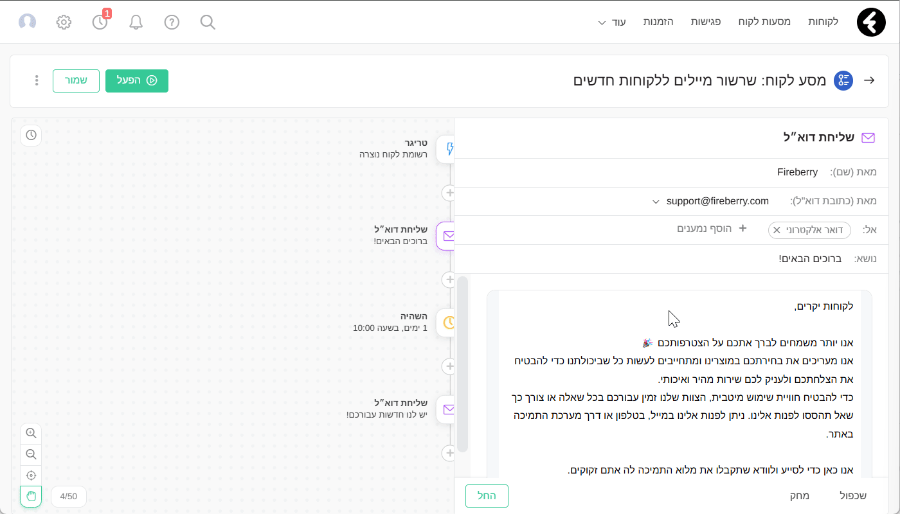Center the canvas with the target icon
Image resolution: width=900 pixels, height=514 pixels.
[31, 476]
